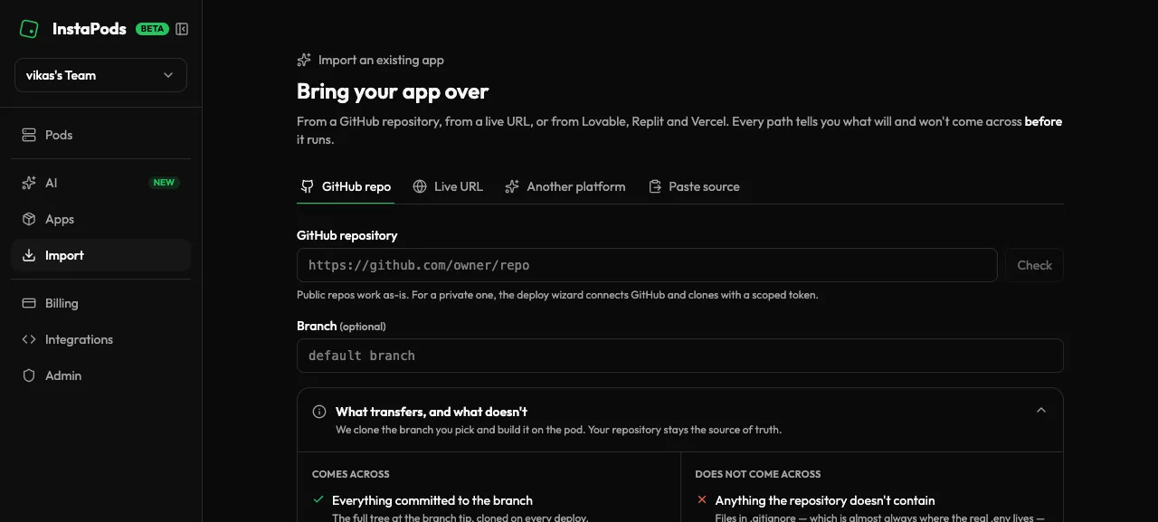Image resolution: width=1158 pixels, height=522 pixels.
Task: Click the Import download icon in sidebar
Action: (x=29, y=255)
